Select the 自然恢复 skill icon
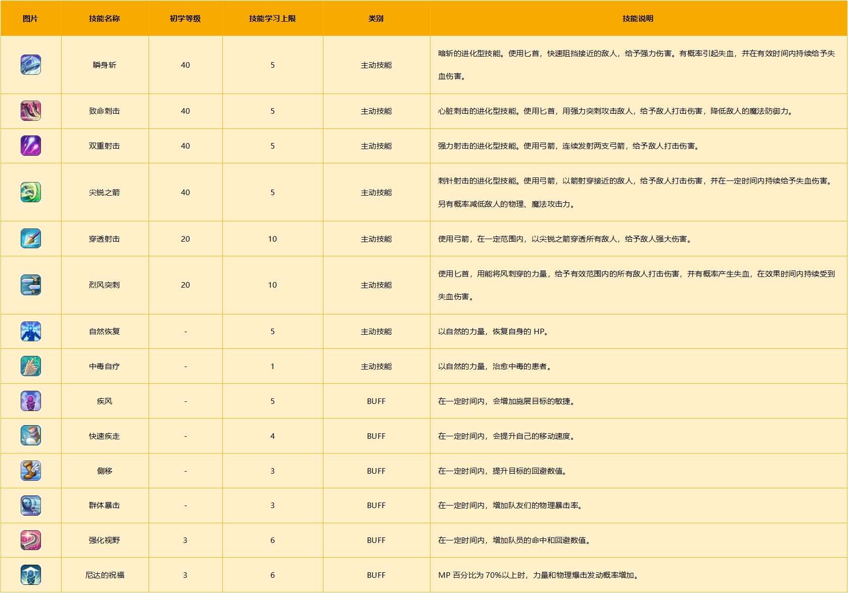 click(x=31, y=332)
